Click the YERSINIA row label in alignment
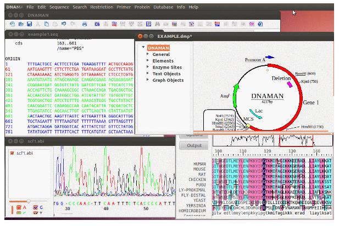This screenshot has width=339, height=226. pyautogui.click(x=196, y=206)
